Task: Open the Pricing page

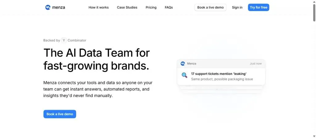Action: click(151, 7)
